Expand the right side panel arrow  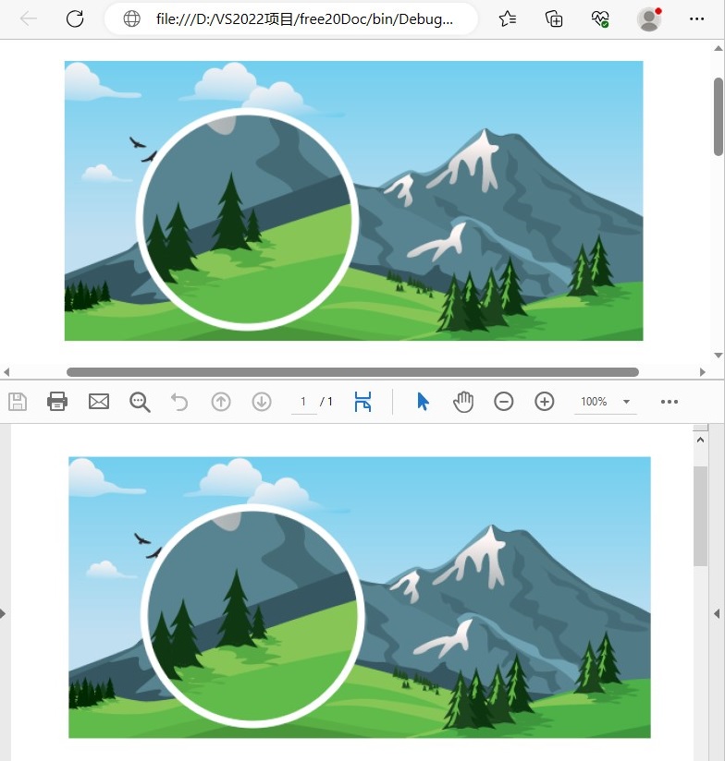[x=718, y=613]
